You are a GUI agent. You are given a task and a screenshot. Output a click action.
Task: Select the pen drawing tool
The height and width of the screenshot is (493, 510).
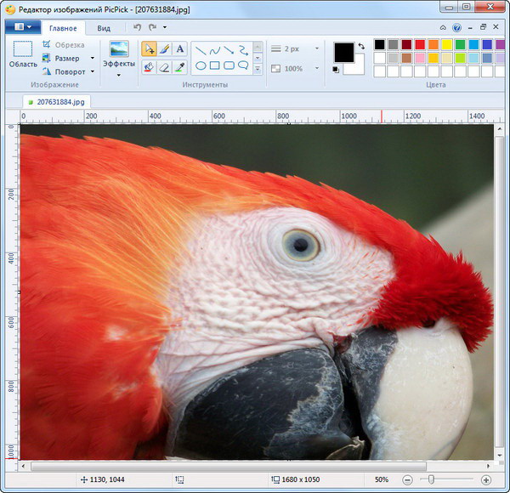[x=164, y=49]
